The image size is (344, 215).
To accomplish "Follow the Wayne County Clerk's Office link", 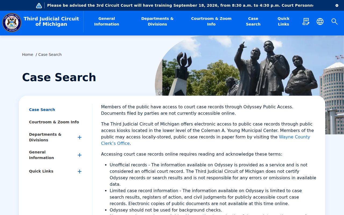I will click(x=206, y=140).
